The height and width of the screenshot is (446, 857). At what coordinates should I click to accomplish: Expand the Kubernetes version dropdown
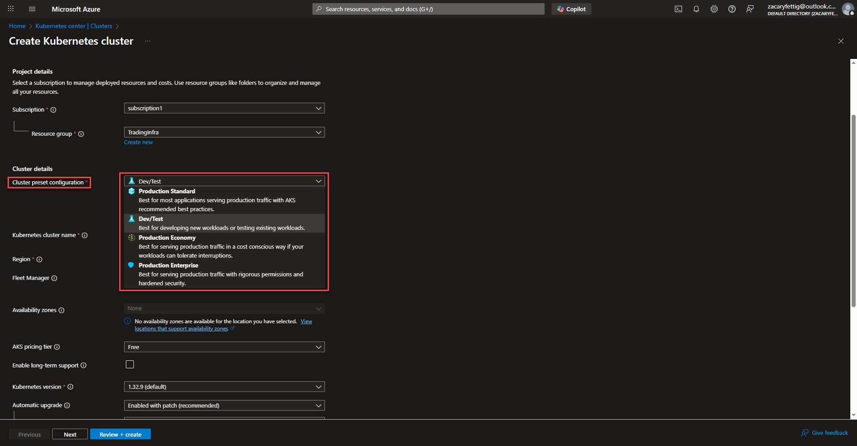tap(224, 387)
